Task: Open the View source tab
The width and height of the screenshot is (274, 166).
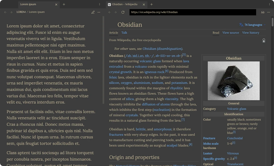Action: pyautogui.click(x=231, y=33)
